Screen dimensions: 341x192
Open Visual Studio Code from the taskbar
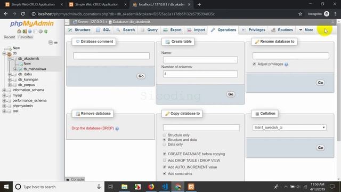point(165,187)
